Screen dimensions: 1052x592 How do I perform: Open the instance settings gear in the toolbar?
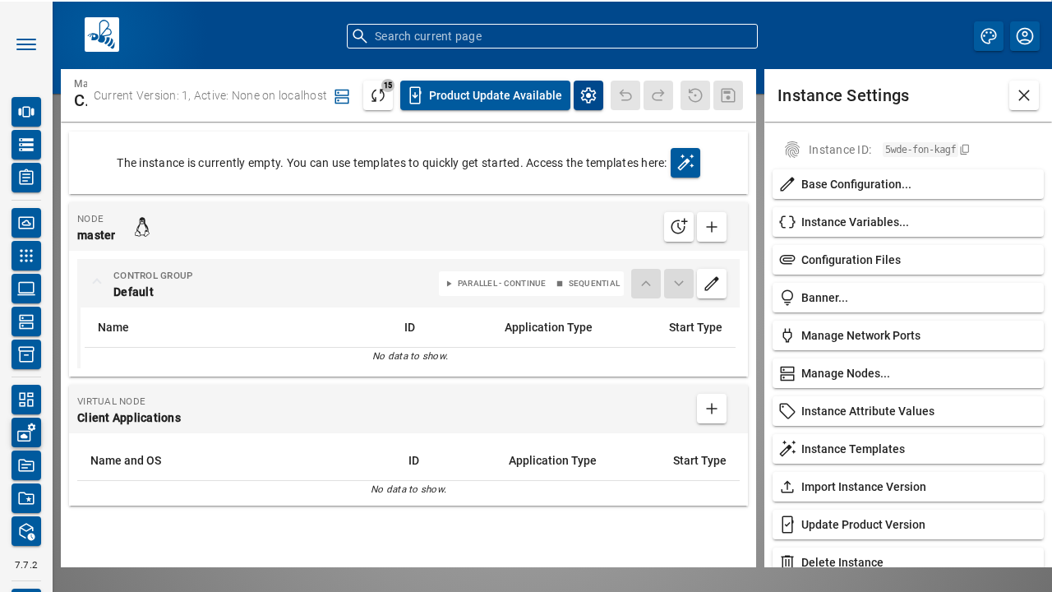(x=588, y=95)
